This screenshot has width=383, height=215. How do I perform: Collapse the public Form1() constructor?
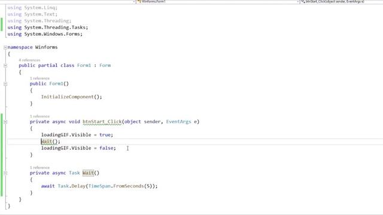(x=5, y=84)
